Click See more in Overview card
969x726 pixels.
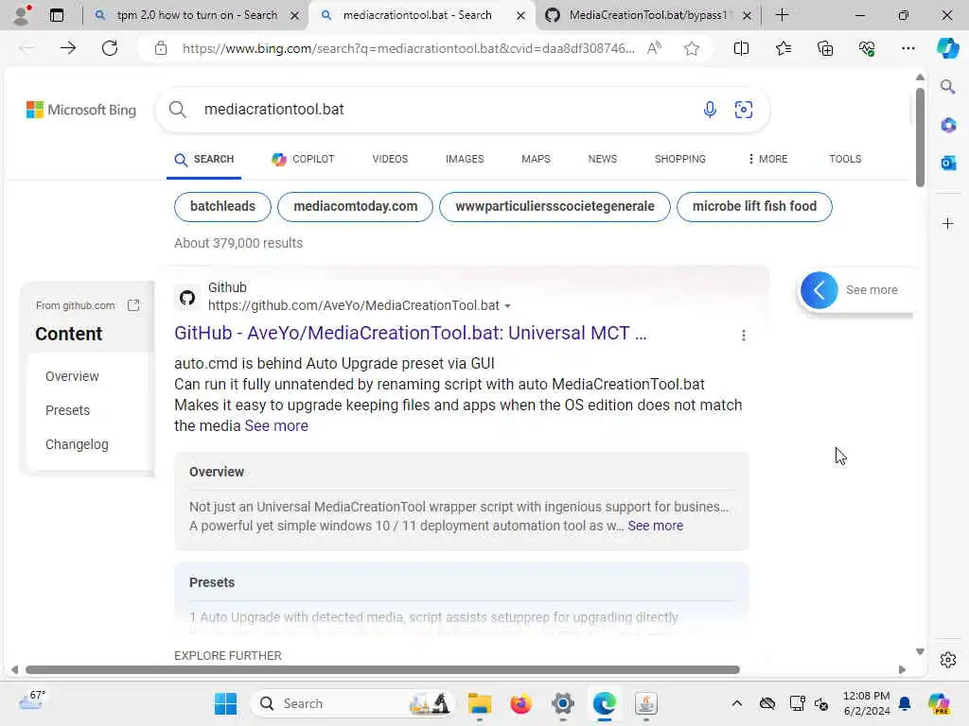[655, 526]
